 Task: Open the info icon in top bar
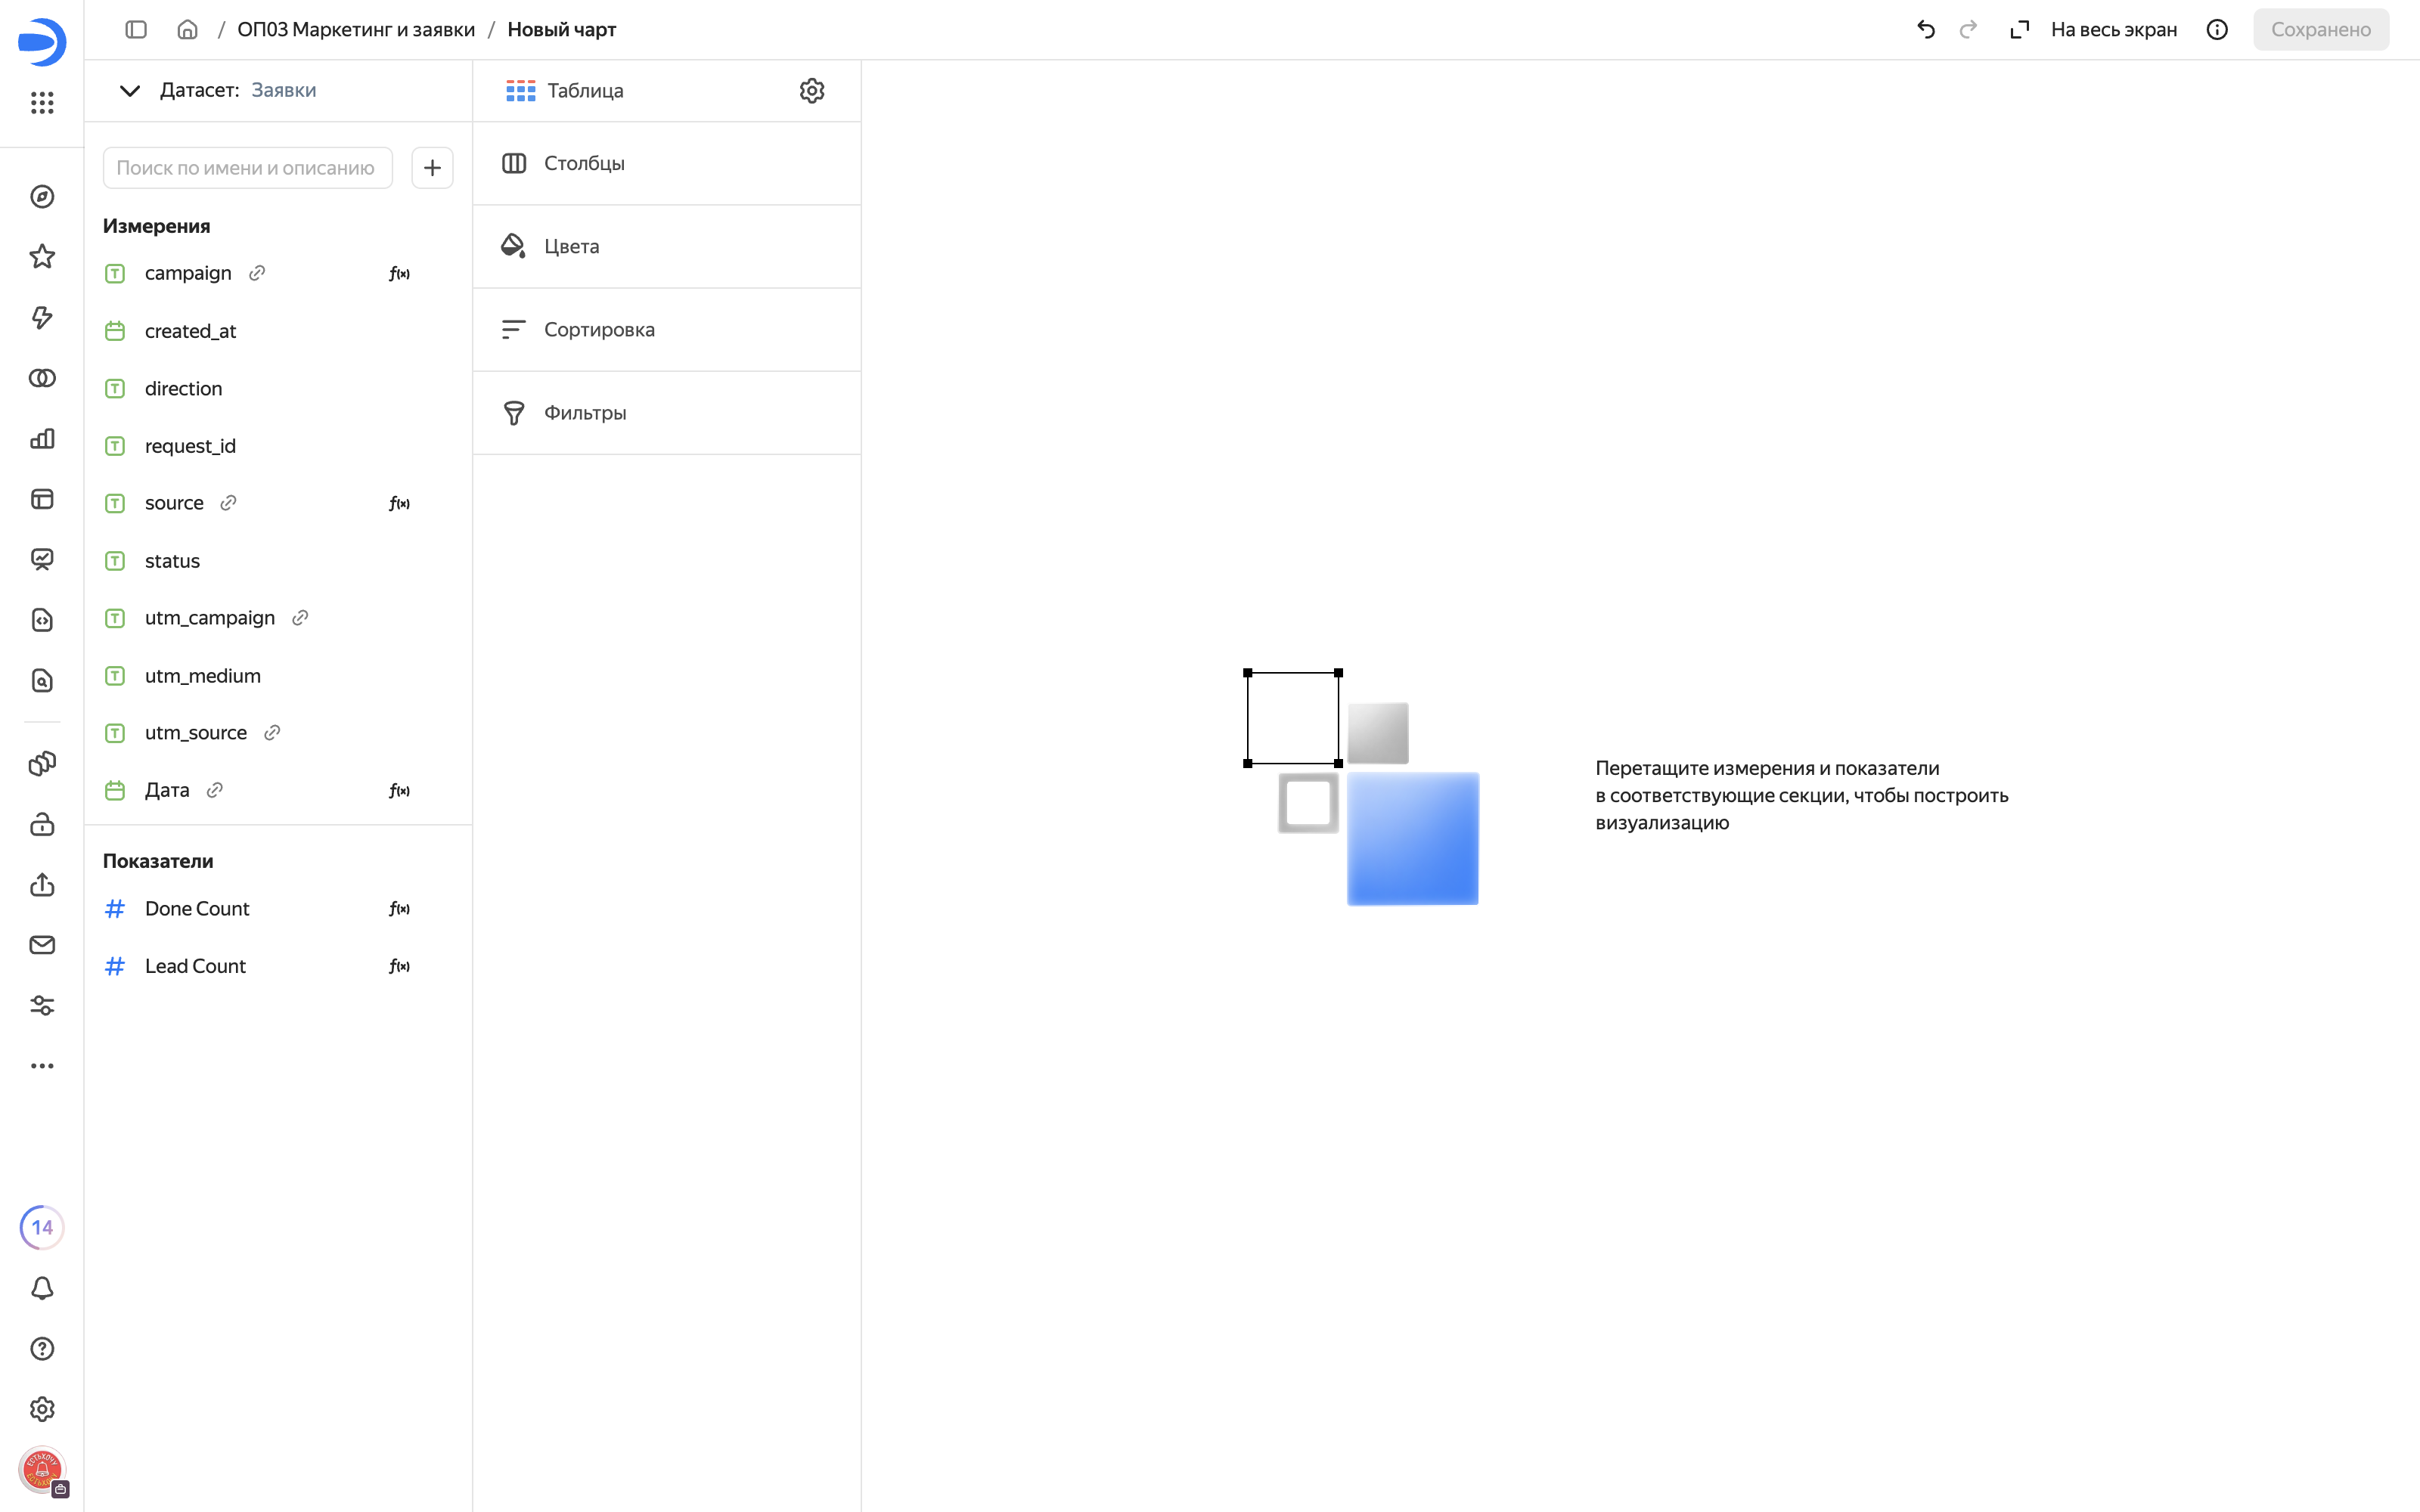pyautogui.click(x=2216, y=30)
